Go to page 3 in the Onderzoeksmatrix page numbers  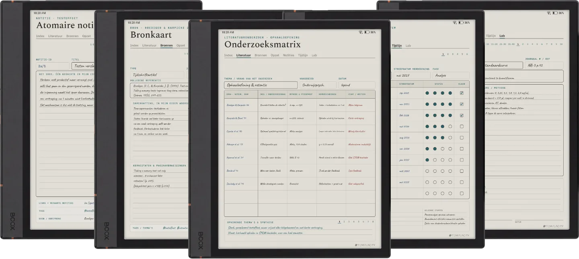pos(349,221)
